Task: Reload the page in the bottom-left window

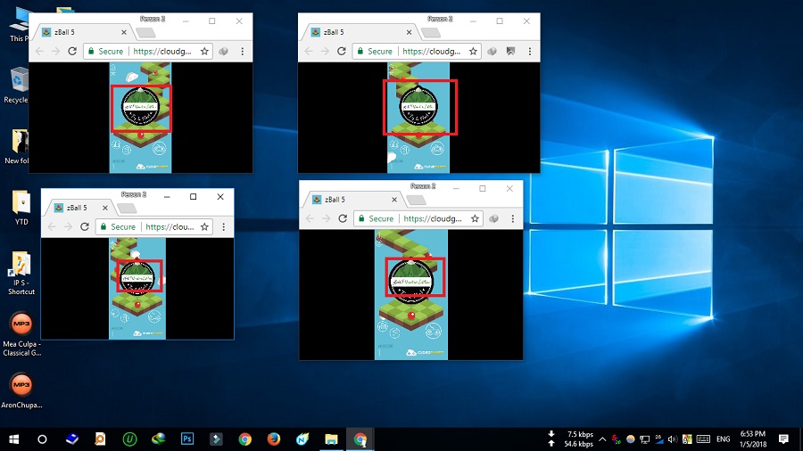Action: click(x=85, y=227)
